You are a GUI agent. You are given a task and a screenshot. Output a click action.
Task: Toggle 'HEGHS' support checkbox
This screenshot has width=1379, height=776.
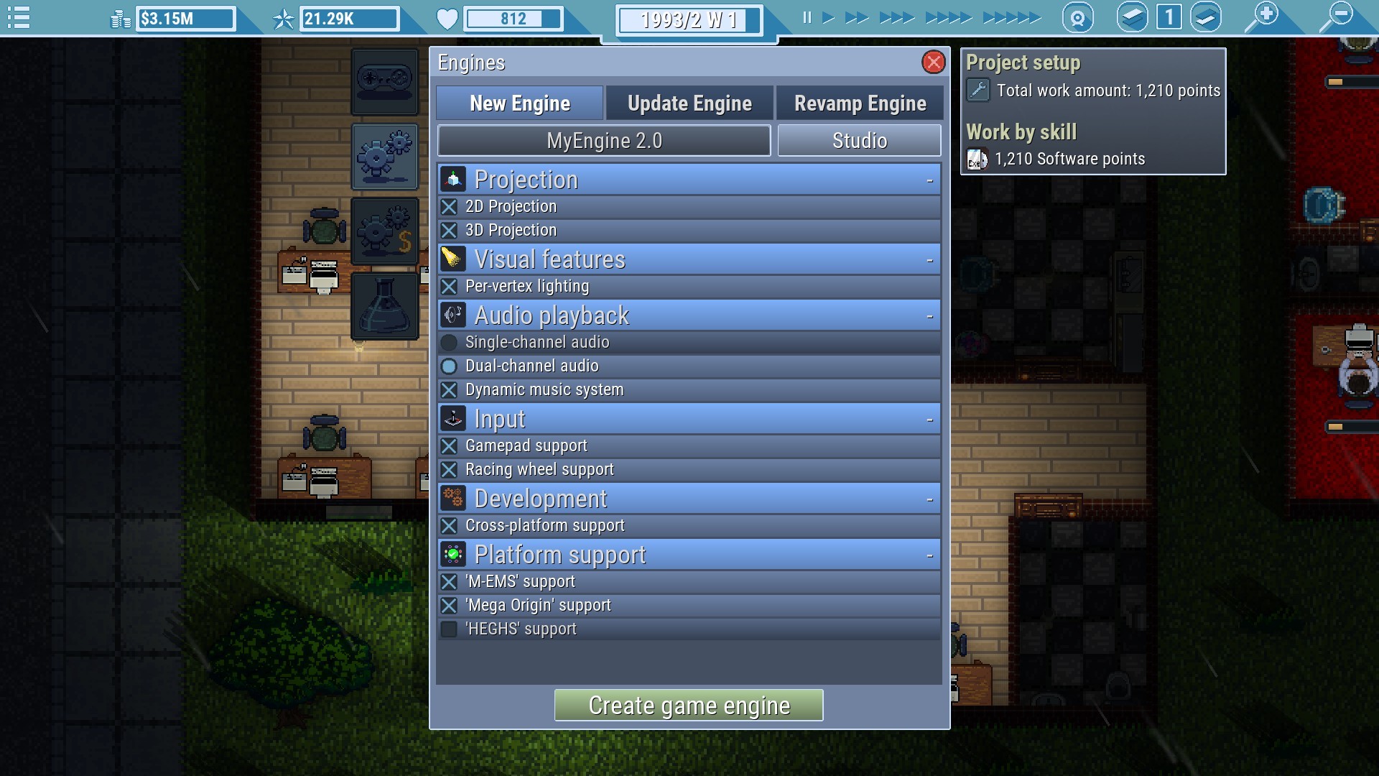(x=450, y=628)
